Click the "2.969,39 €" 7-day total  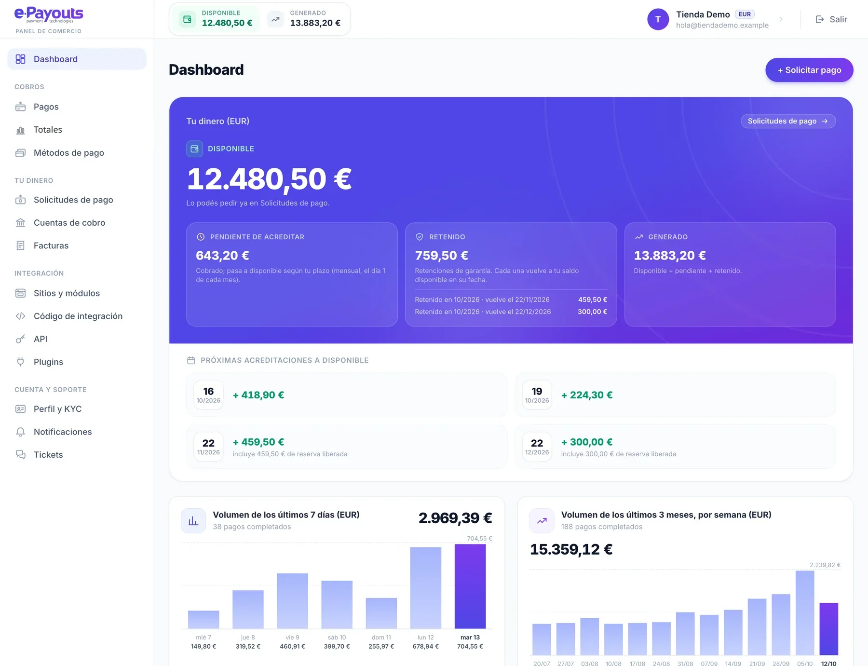pos(455,518)
